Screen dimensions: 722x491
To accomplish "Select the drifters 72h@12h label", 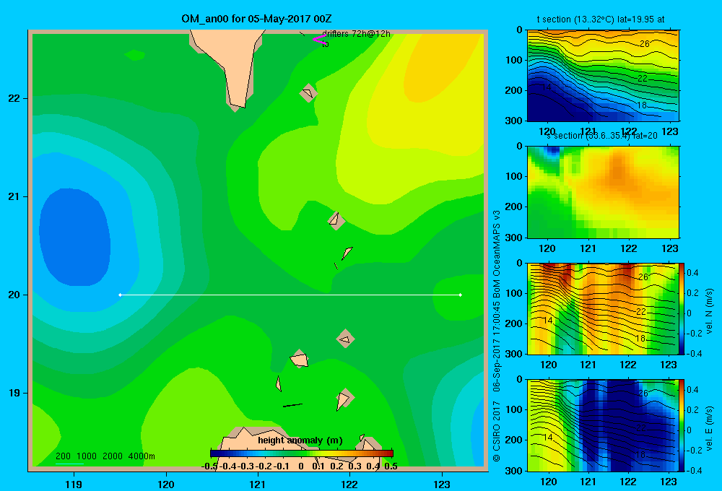I will [356, 34].
